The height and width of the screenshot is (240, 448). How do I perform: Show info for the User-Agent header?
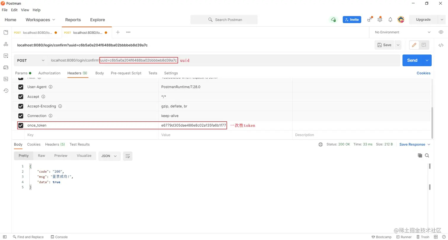tap(50, 87)
